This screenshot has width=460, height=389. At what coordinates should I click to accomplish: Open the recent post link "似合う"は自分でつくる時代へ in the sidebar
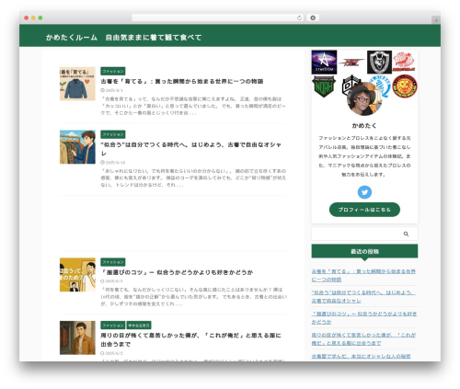click(x=363, y=297)
